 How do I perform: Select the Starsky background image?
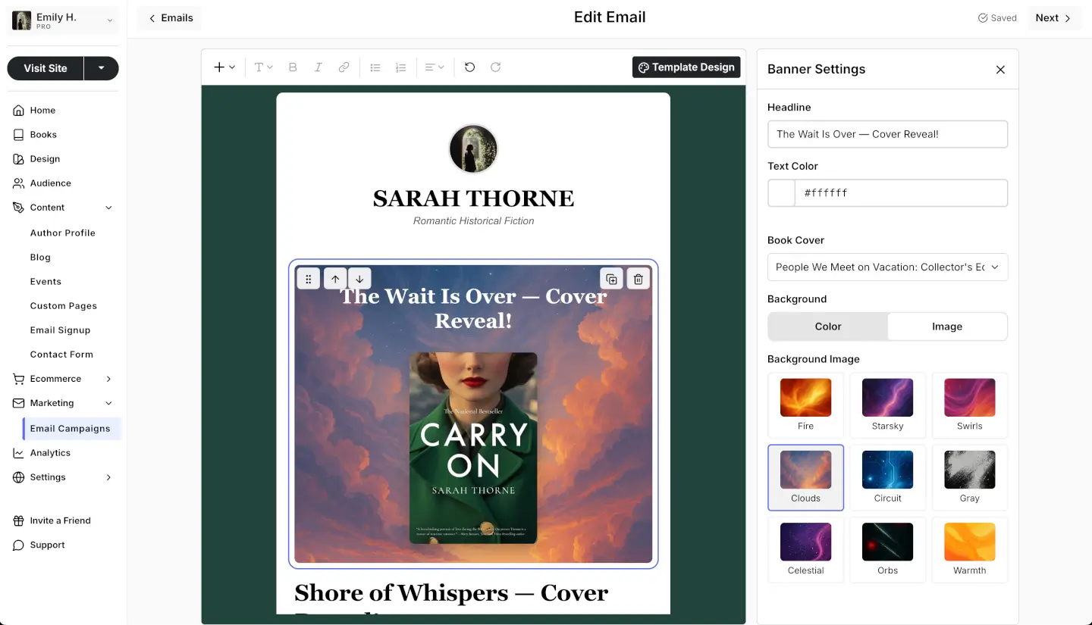(887, 405)
